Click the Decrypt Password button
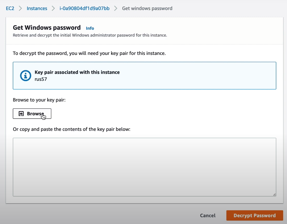The width and height of the screenshot is (287, 224). (255, 215)
